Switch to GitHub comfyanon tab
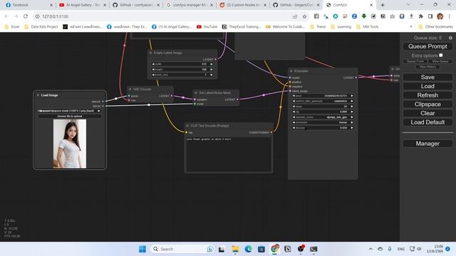The image size is (456, 256). pos(136,5)
